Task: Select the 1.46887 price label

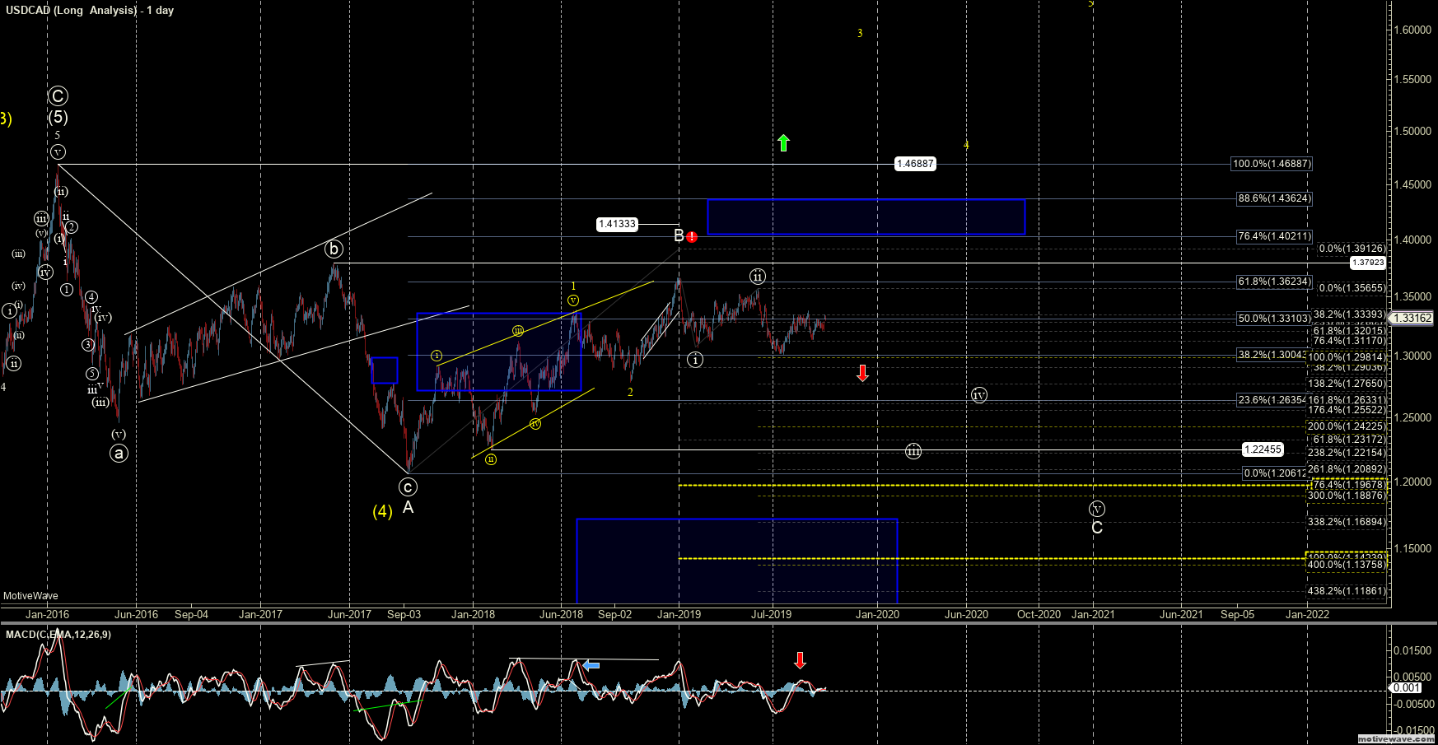Action: 915,164
